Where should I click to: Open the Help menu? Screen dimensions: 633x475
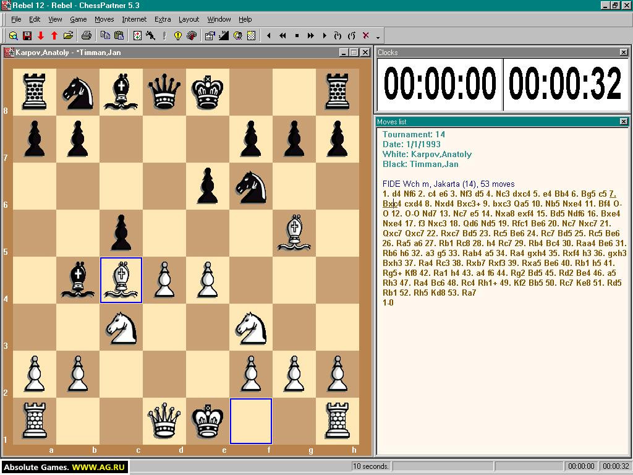click(x=245, y=19)
